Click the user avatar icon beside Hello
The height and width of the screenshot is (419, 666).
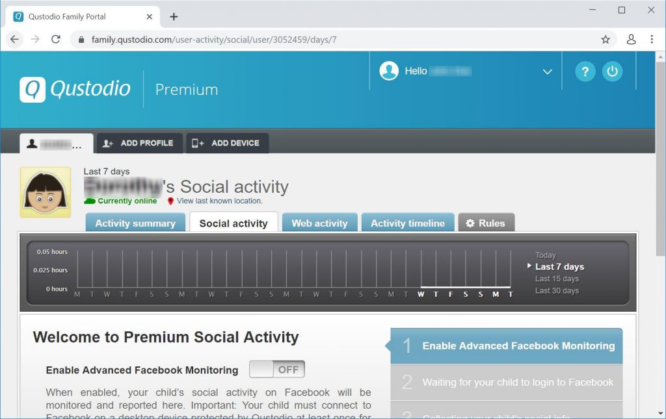click(x=389, y=71)
